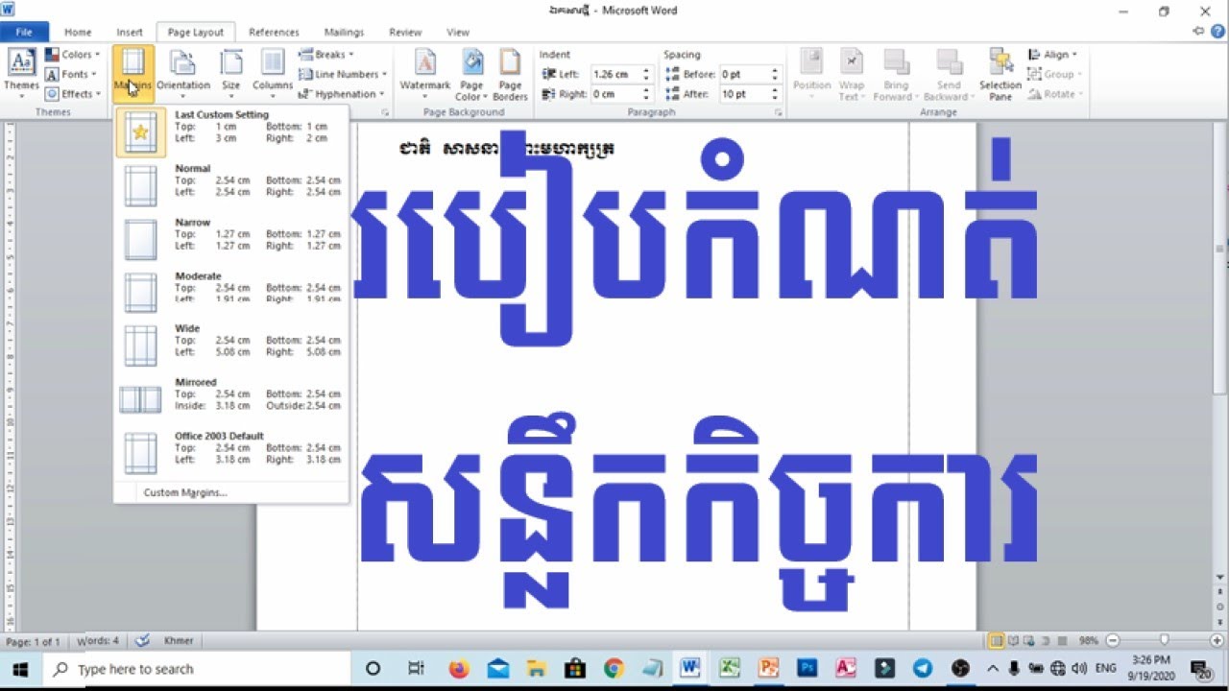Select the Normal margin preset

(x=230, y=185)
